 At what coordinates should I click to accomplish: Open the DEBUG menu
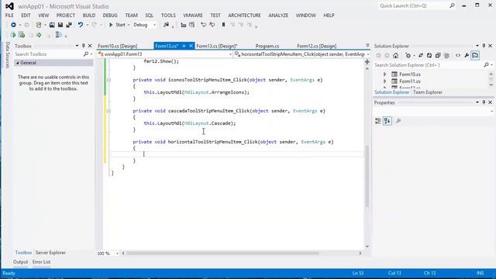tap(110, 15)
